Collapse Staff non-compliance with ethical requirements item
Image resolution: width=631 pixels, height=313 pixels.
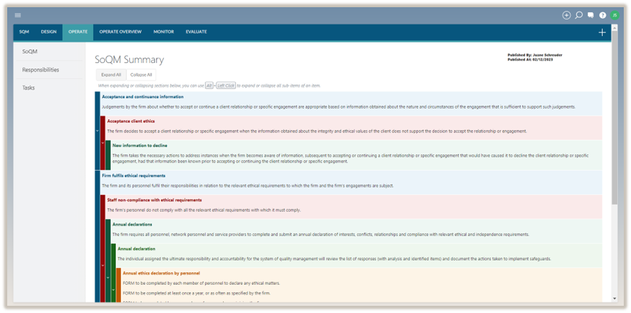pos(102,265)
